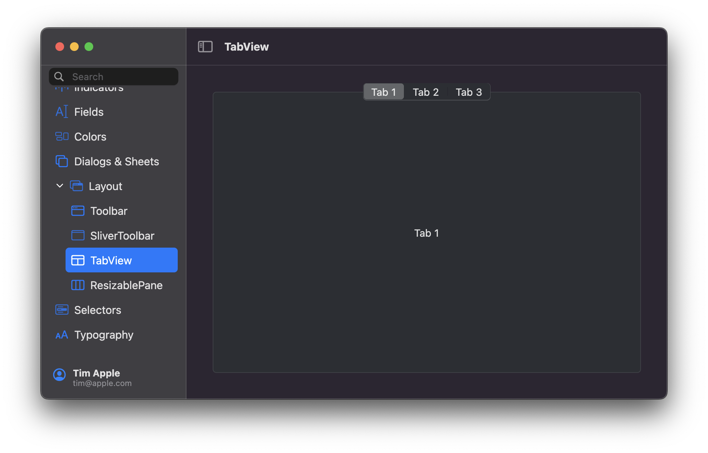Screen dimensions: 708x453
Task: Click the Dialogs & Sheets overlapping squares icon
Action: point(62,161)
